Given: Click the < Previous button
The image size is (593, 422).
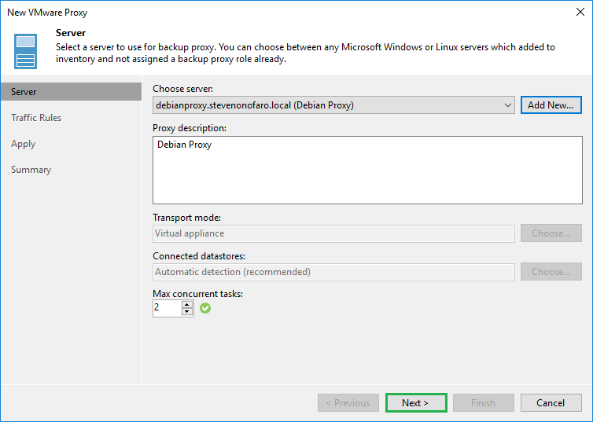Looking at the screenshot, I should [x=348, y=403].
